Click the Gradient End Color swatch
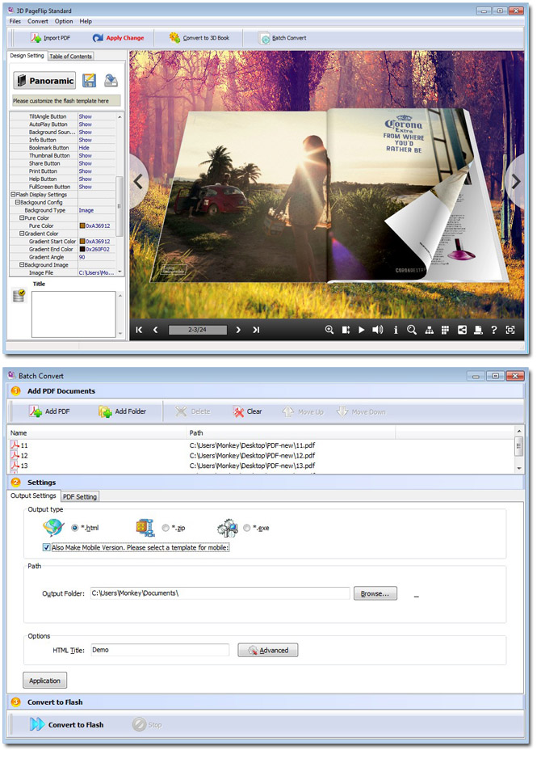The height and width of the screenshot is (759, 541). click(82, 249)
